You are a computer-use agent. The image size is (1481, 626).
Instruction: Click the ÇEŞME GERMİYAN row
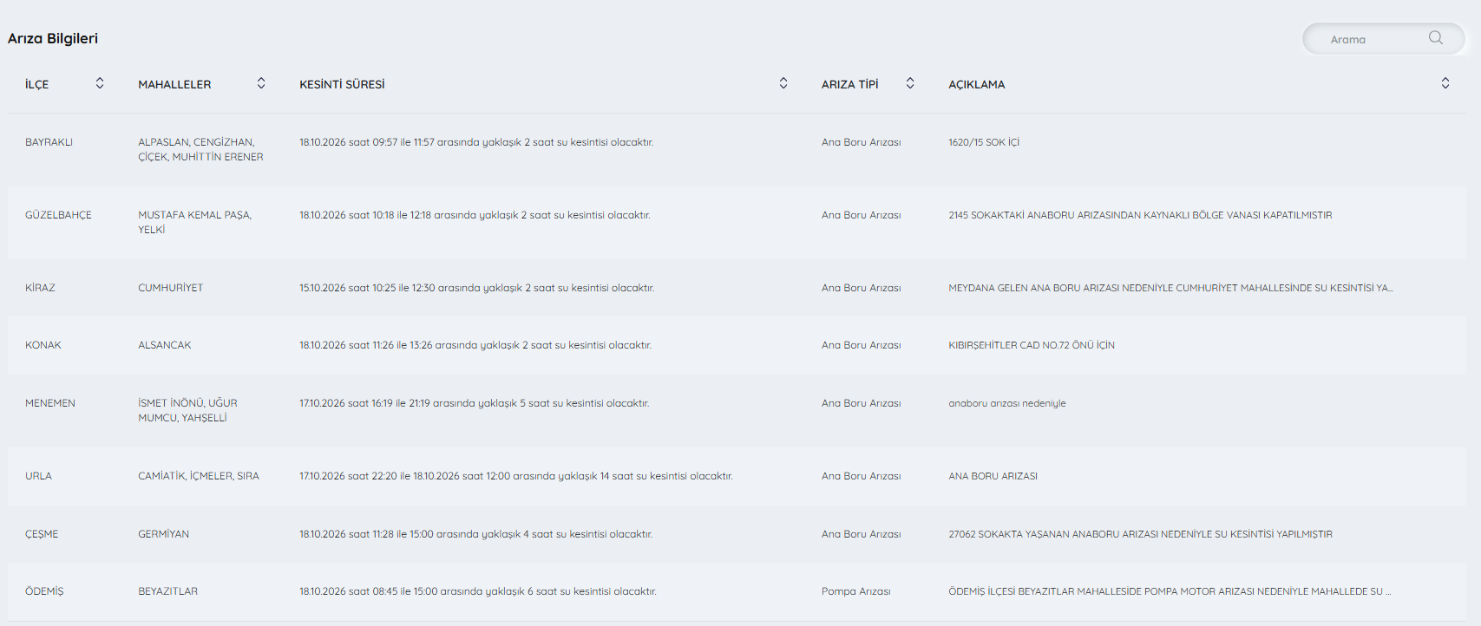click(737, 534)
